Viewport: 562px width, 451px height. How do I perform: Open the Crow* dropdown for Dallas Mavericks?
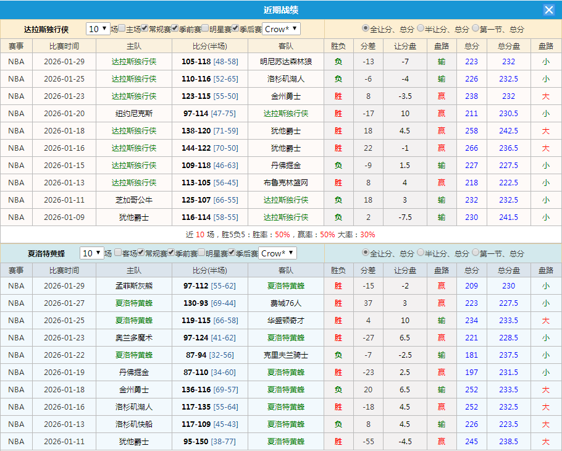coord(281,28)
